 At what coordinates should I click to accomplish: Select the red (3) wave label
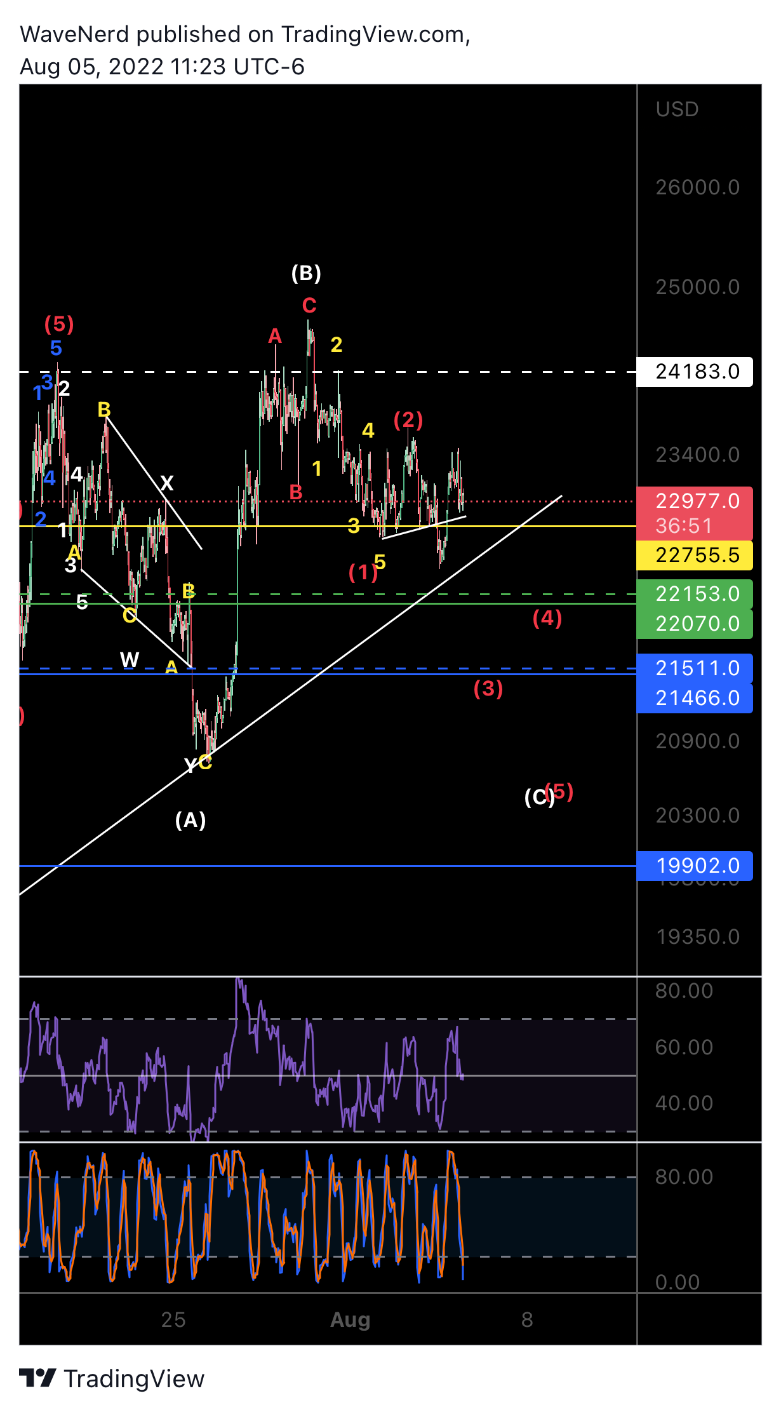click(x=488, y=688)
